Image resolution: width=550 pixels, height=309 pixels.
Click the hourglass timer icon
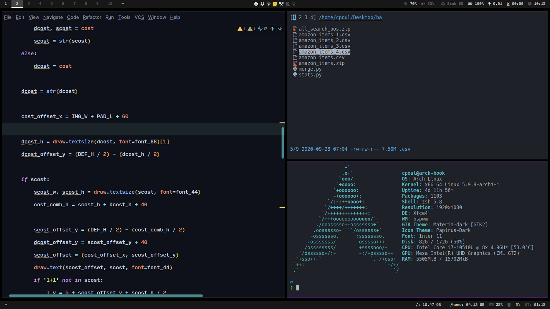point(508,4)
